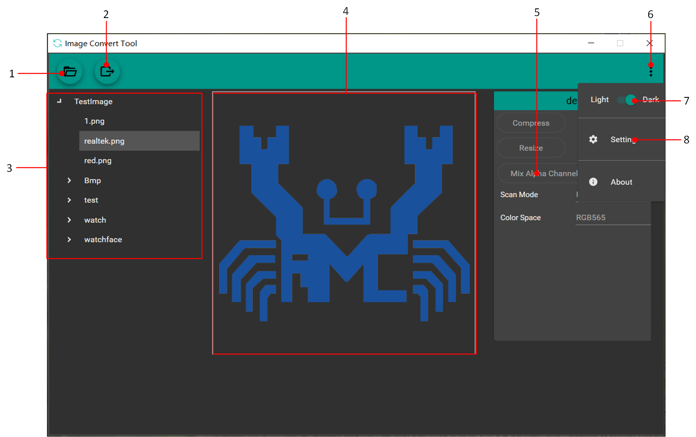
Task: Select red.png in the file tree
Action: [x=98, y=161]
